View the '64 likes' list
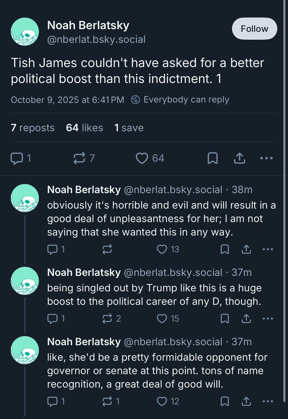 pos(84,128)
